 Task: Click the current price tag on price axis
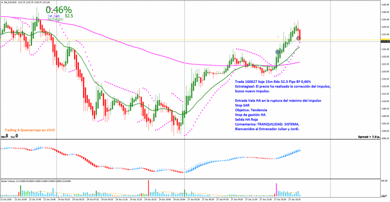pos(385,41)
